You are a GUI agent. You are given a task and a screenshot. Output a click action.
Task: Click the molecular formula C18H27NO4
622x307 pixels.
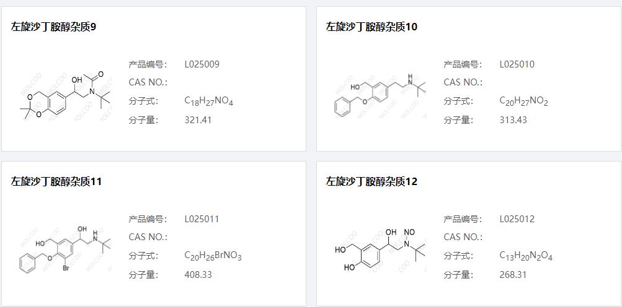coord(209,101)
